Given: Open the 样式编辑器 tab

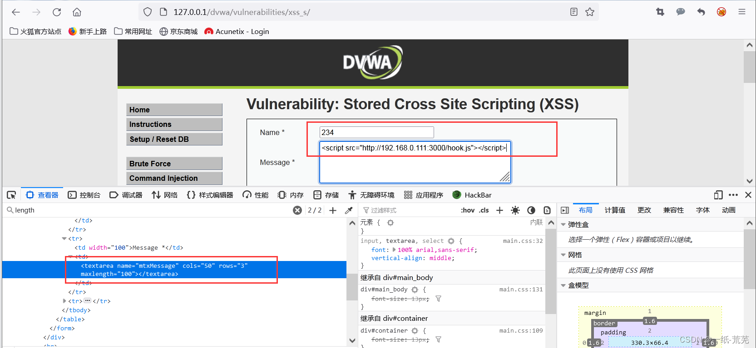Looking at the screenshot, I should 210,195.
